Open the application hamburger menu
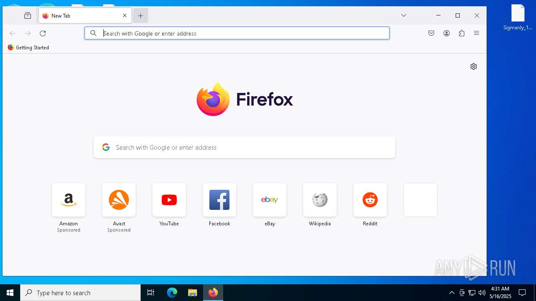 point(477,33)
